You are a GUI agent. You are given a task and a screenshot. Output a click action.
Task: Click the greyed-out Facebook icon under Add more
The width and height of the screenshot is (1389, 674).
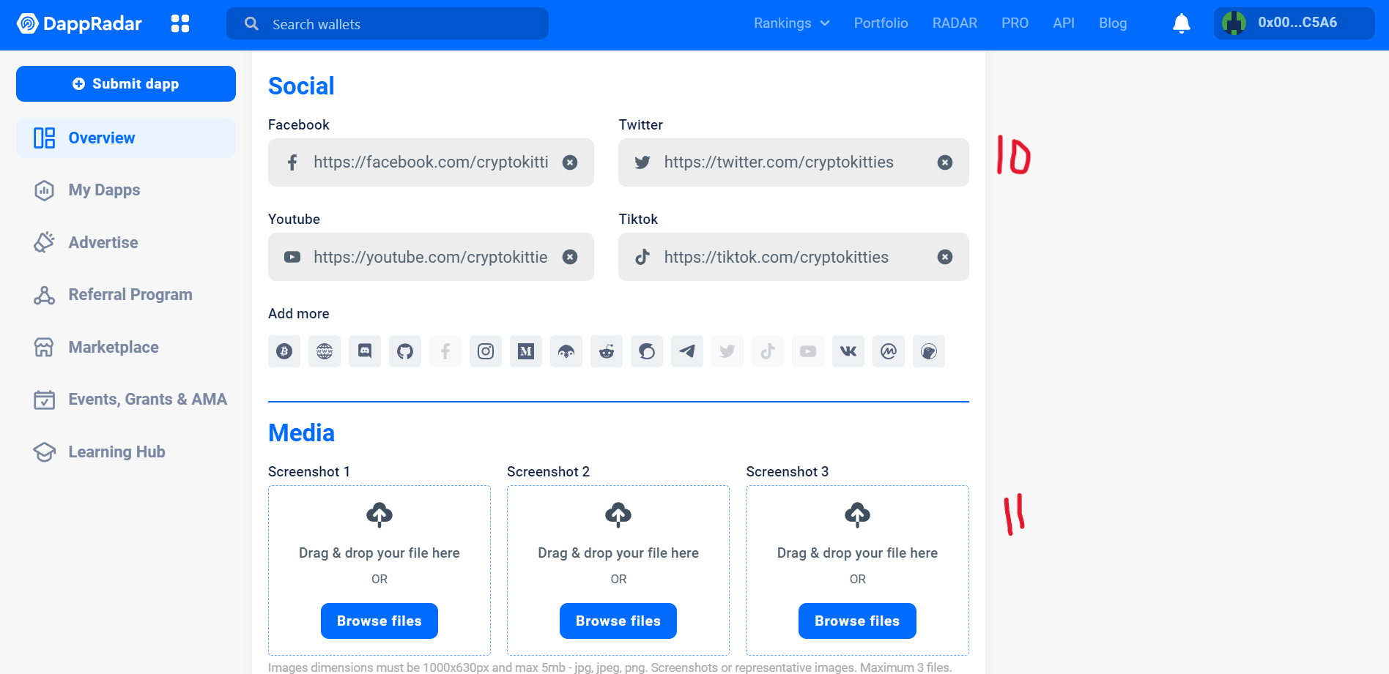click(x=445, y=351)
